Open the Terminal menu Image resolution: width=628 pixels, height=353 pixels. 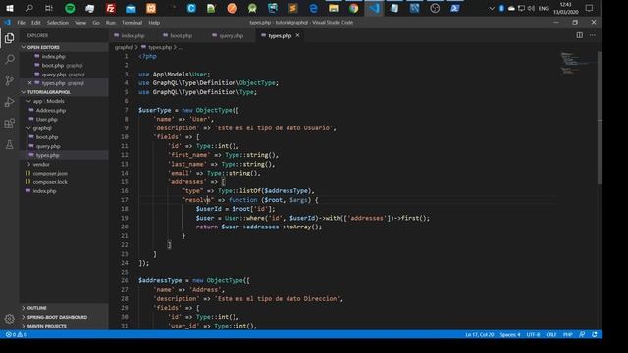click(131, 23)
